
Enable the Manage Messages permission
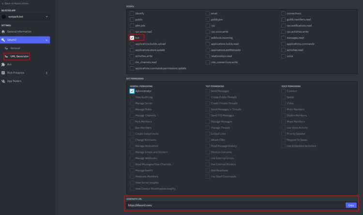coord(208,122)
